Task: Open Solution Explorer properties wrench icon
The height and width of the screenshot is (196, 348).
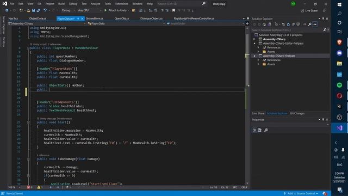Action: tap(309, 24)
